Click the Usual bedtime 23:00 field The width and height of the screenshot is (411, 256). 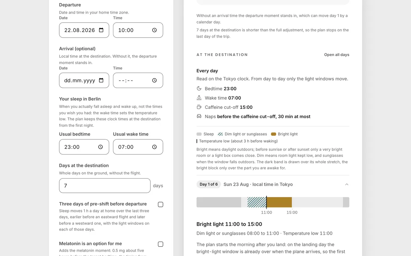(x=84, y=147)
